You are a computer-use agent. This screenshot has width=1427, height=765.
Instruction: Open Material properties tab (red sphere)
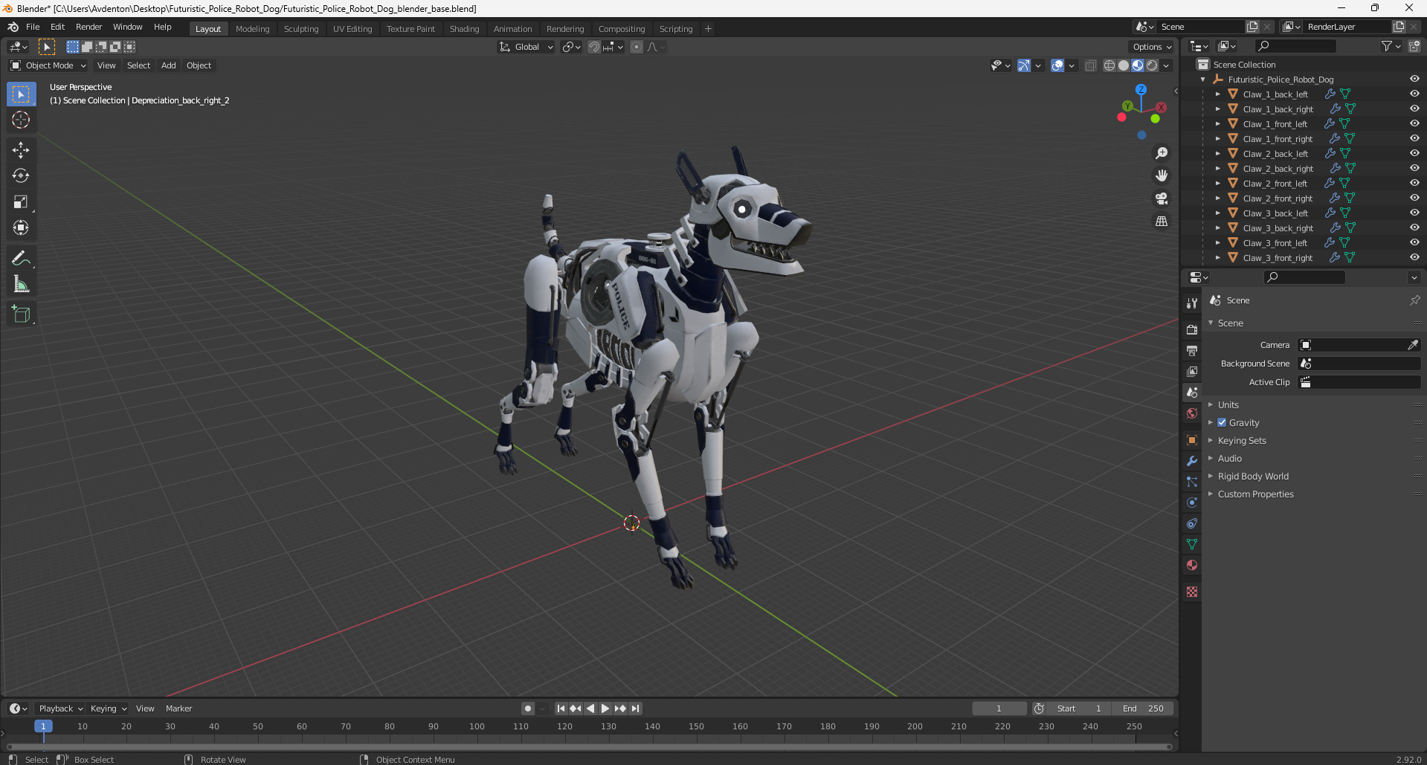(x=1192, y=565)
